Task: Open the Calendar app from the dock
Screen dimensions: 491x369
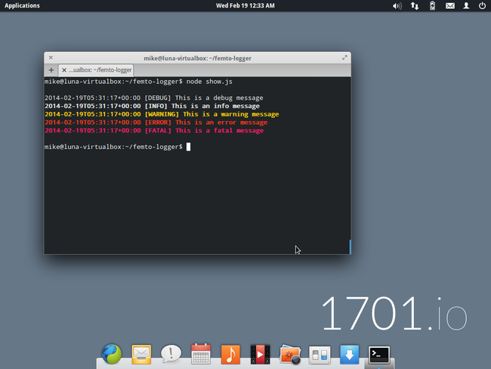Action: (x=201, y=353)
